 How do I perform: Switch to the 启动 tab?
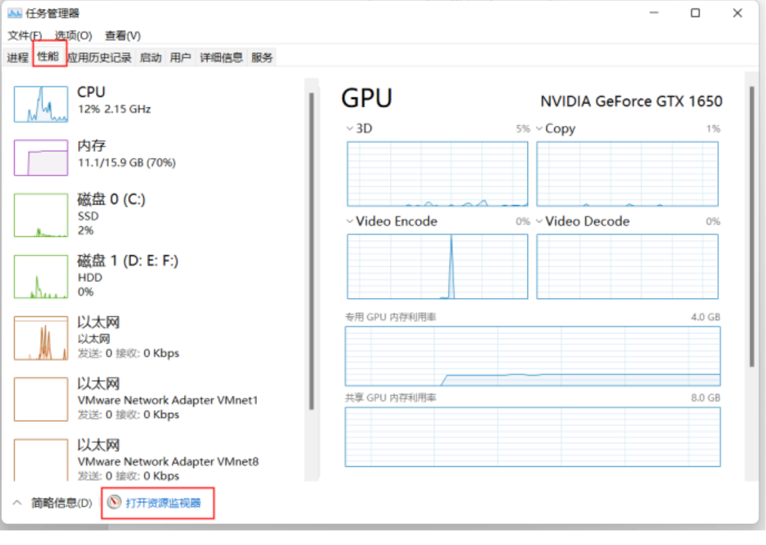pos(151,58)
